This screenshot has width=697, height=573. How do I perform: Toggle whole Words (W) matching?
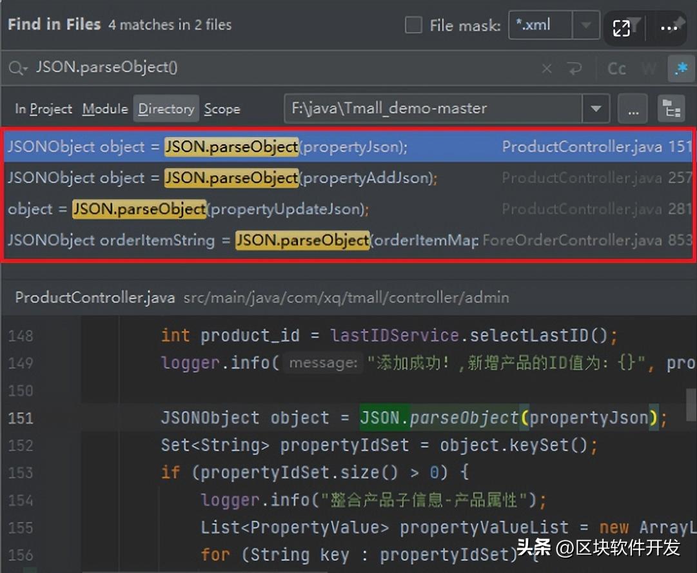(x=649, y=68)
